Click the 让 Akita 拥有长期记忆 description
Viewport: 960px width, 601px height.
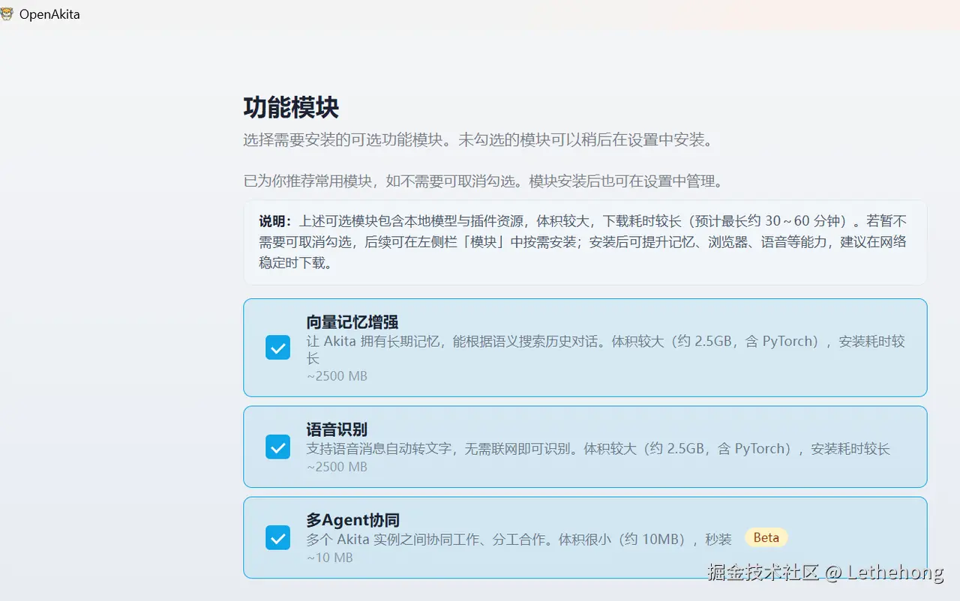pos(605,350)
